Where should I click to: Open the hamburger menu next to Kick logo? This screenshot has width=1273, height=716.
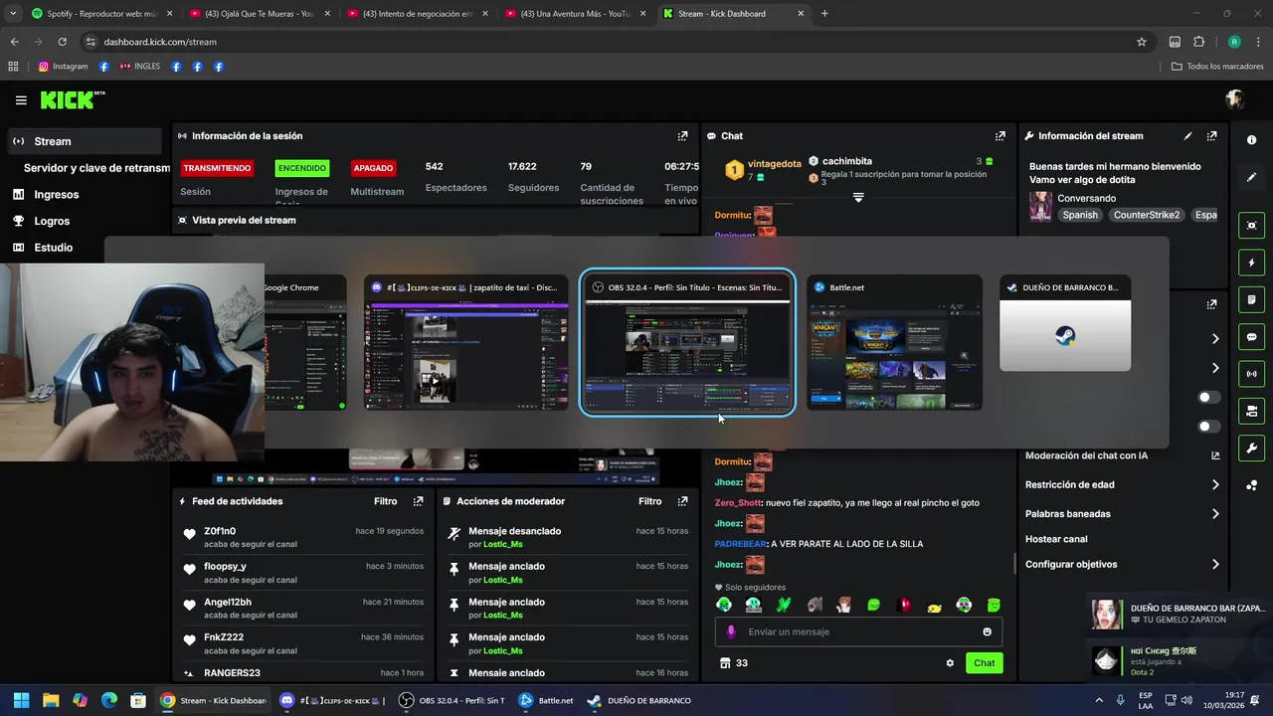click(x=21, y=100)
